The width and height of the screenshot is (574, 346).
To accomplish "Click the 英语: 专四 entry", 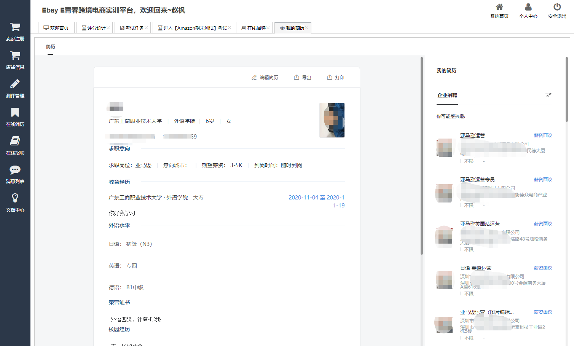I will 123,266.
